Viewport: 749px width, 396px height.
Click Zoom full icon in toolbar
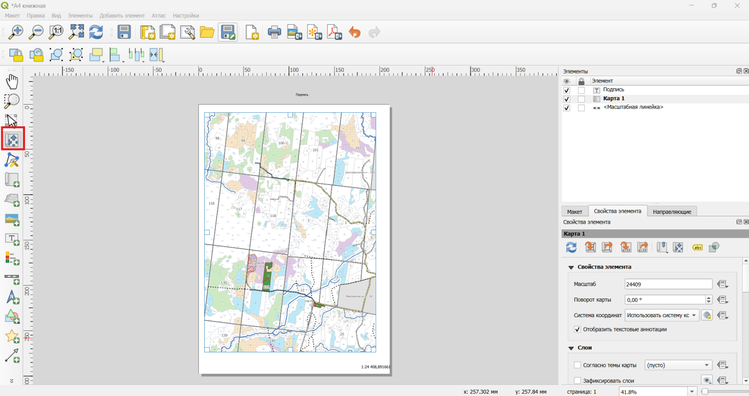click(76, 32)
